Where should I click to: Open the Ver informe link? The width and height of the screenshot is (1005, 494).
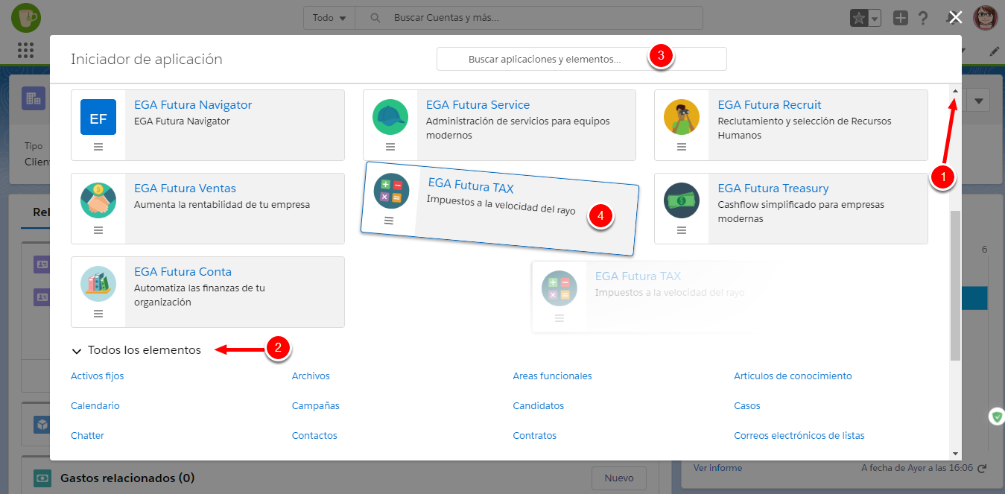tap(717, 468)
